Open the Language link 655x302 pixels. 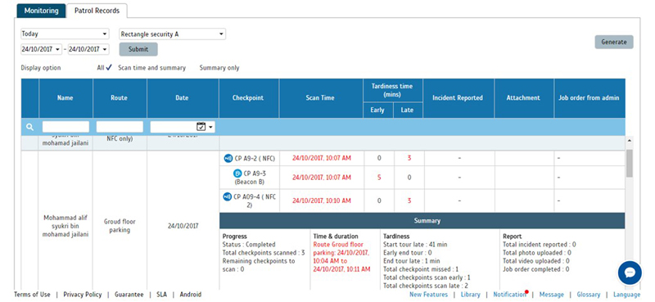pos(626,295)
